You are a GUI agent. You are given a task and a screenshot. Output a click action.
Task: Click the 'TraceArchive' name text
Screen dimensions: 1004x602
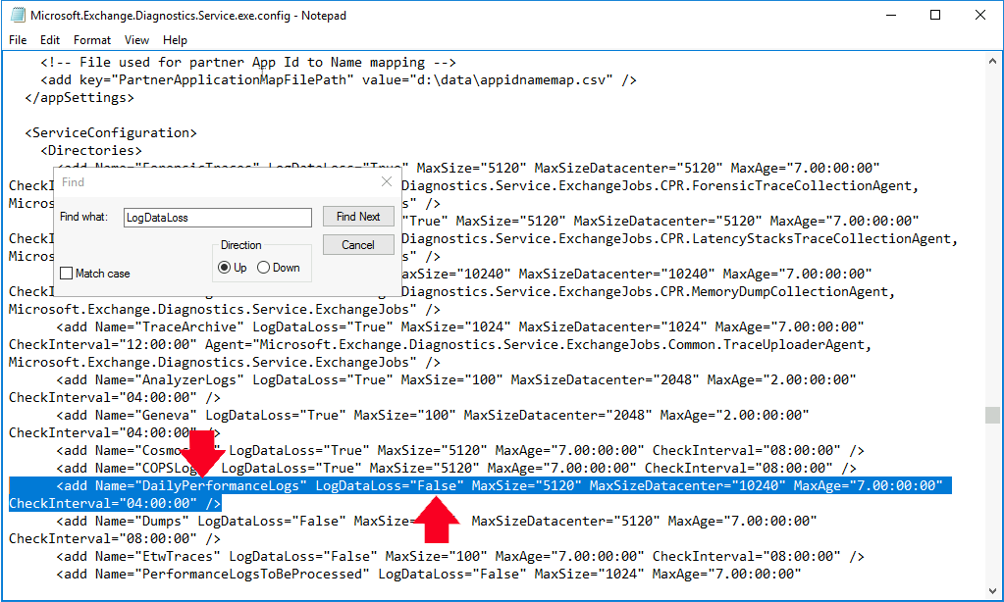pyautogui.click(x=188, y=326)
